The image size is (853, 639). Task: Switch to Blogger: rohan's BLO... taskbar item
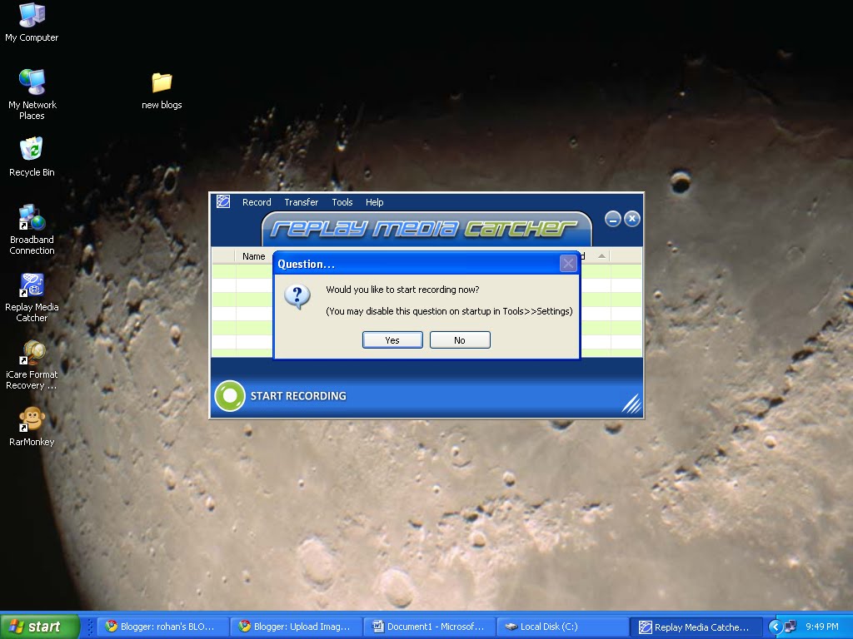pos(162,627)
